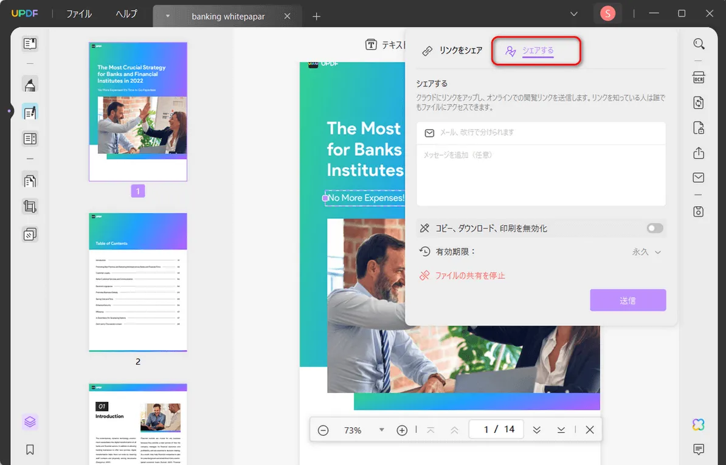Click the page number field 1 / 14
This screenshot has width=726, height=465.
pos(496,430)
